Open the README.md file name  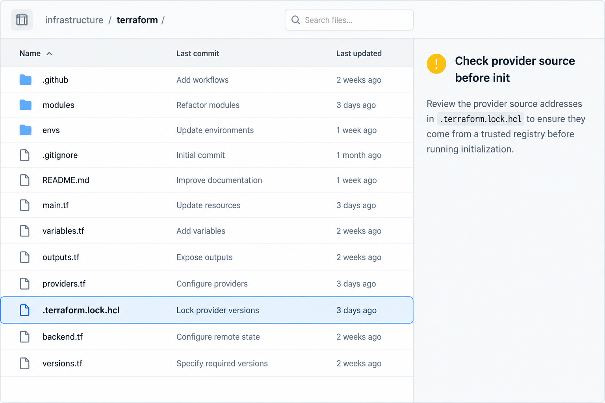66,180
